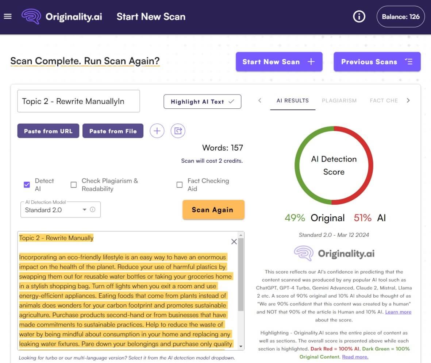431x363 pixels.
Task: Enable Check Plagiarism & Readability checkbox
Action: point(74,185)
